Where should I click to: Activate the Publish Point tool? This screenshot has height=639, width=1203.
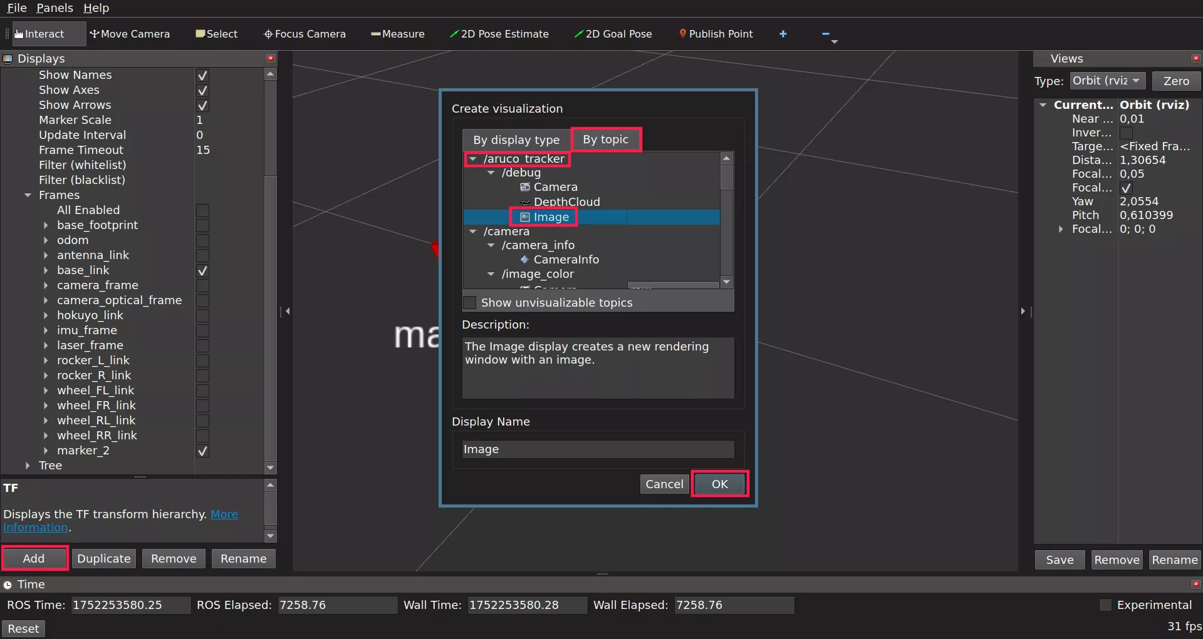(x=716, y=34)
